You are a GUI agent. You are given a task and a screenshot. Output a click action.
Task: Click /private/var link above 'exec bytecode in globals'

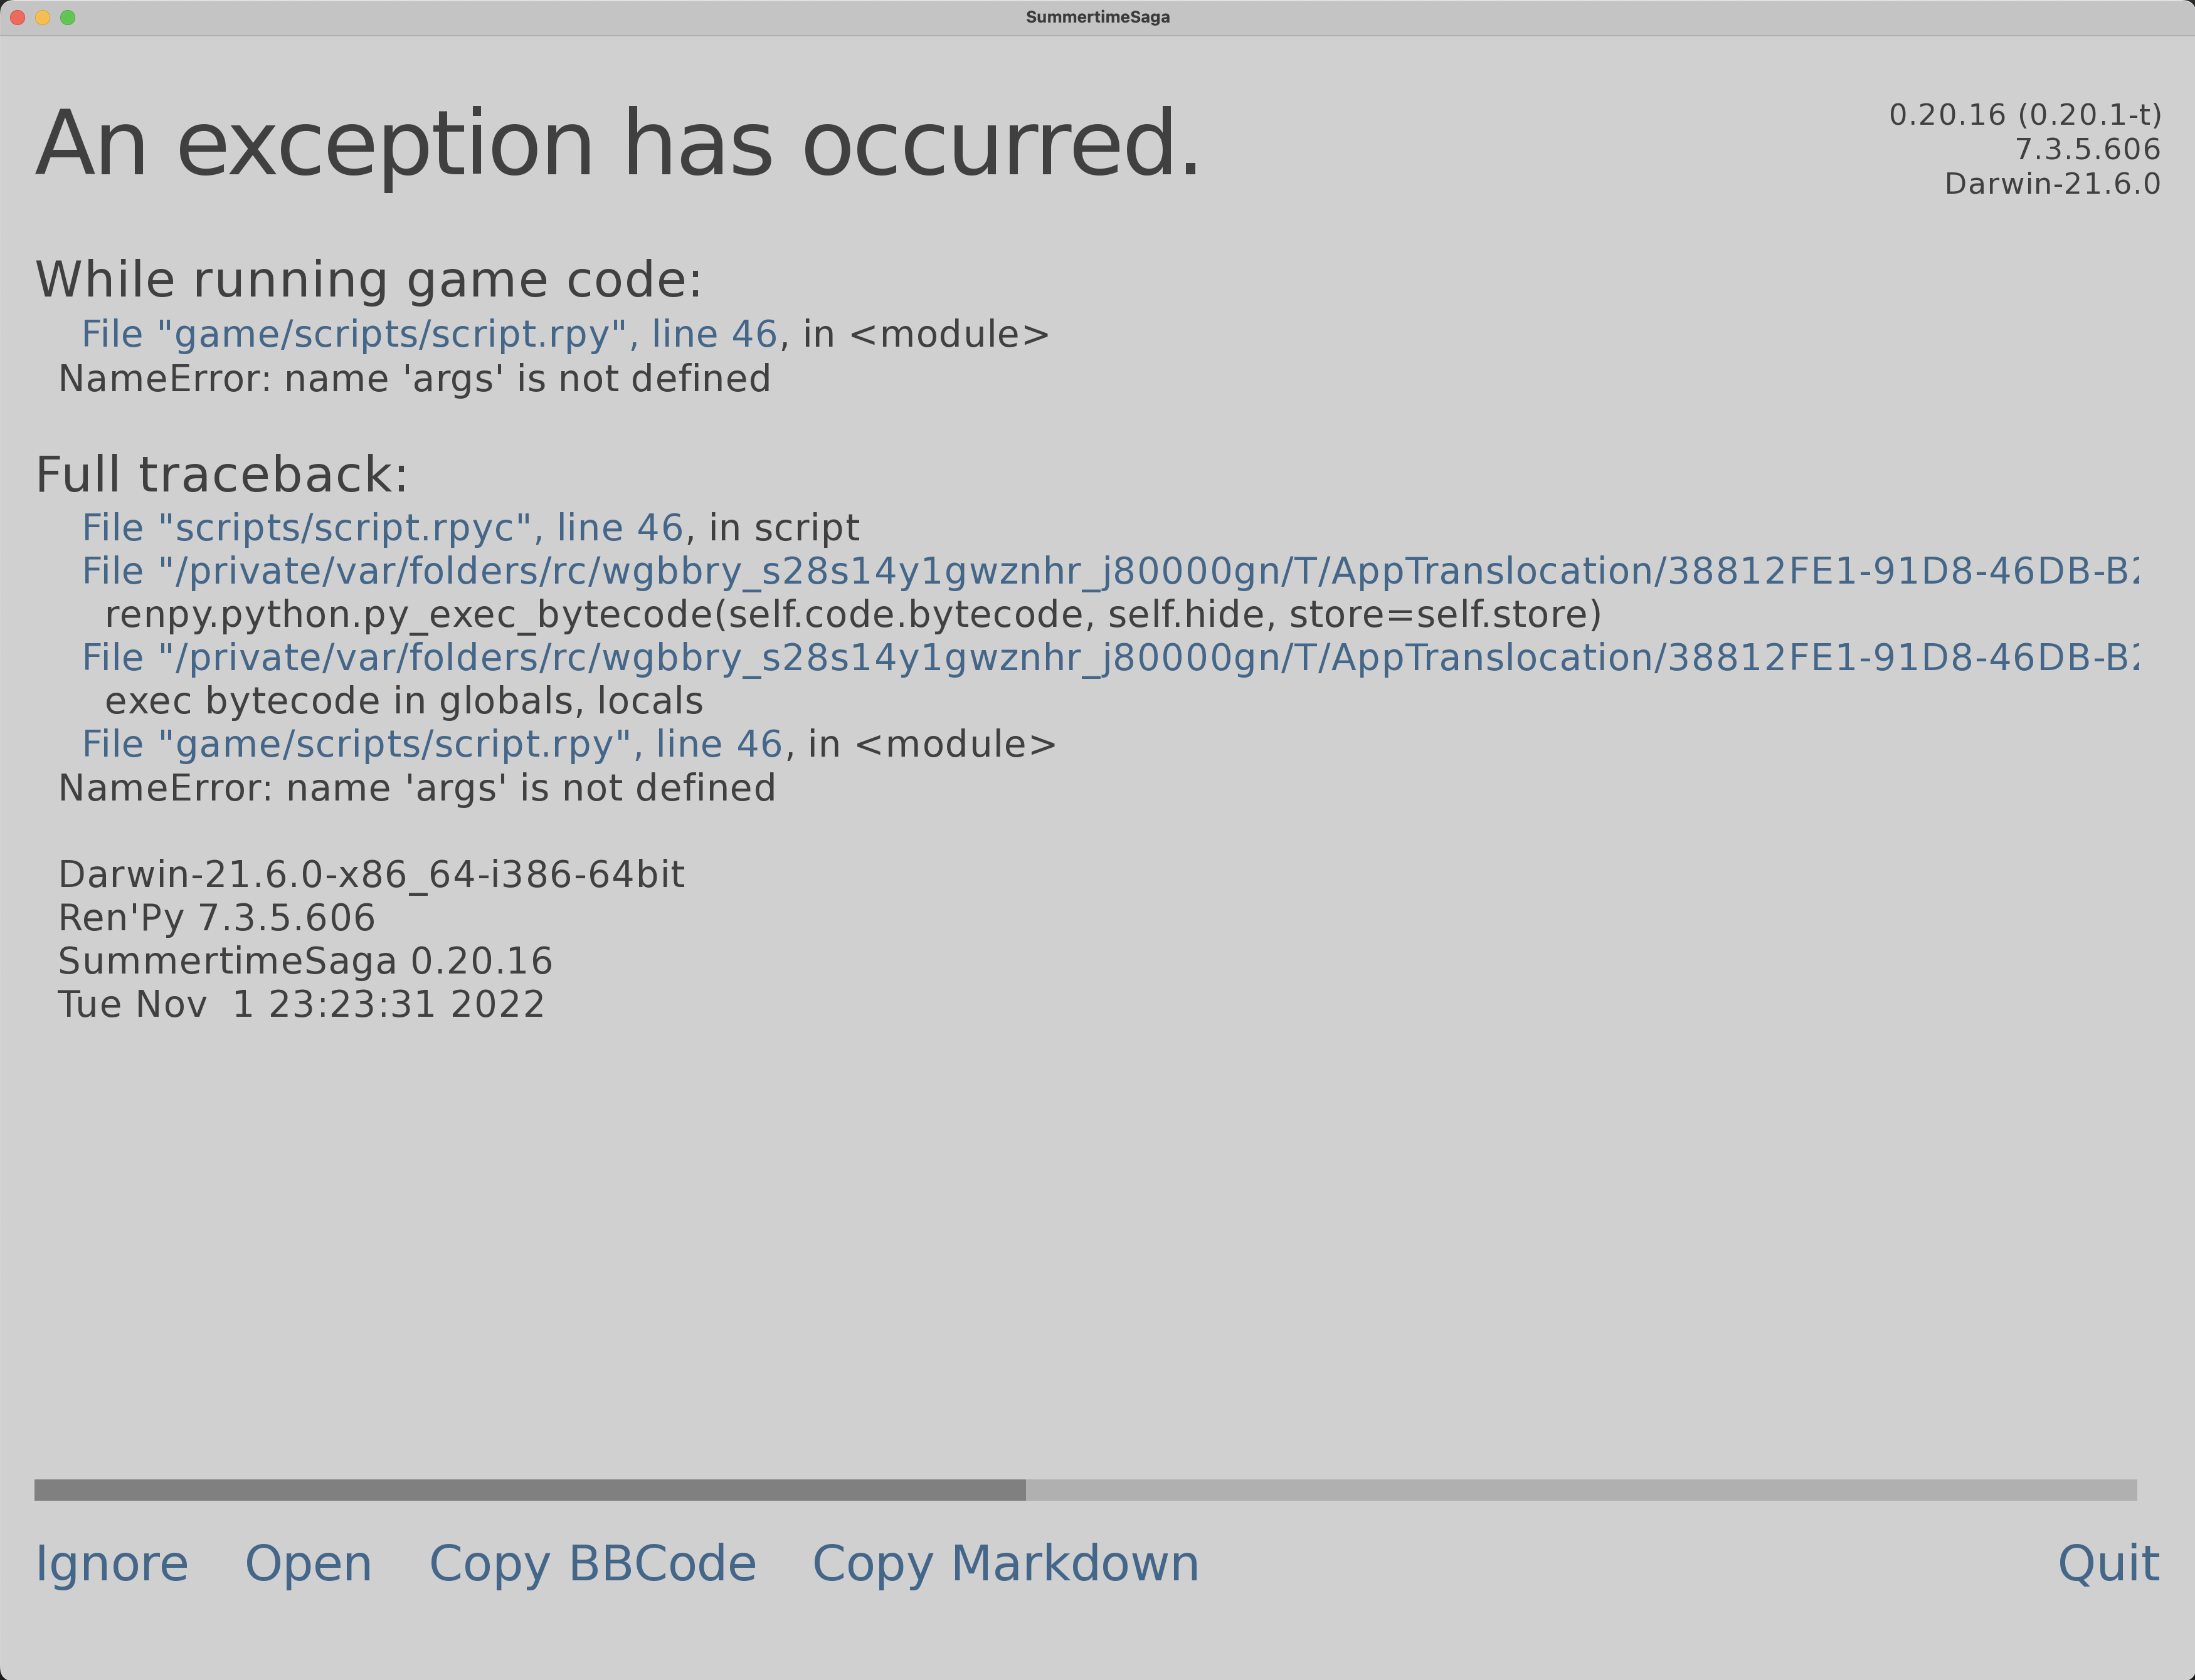[x=1109, y=658]
